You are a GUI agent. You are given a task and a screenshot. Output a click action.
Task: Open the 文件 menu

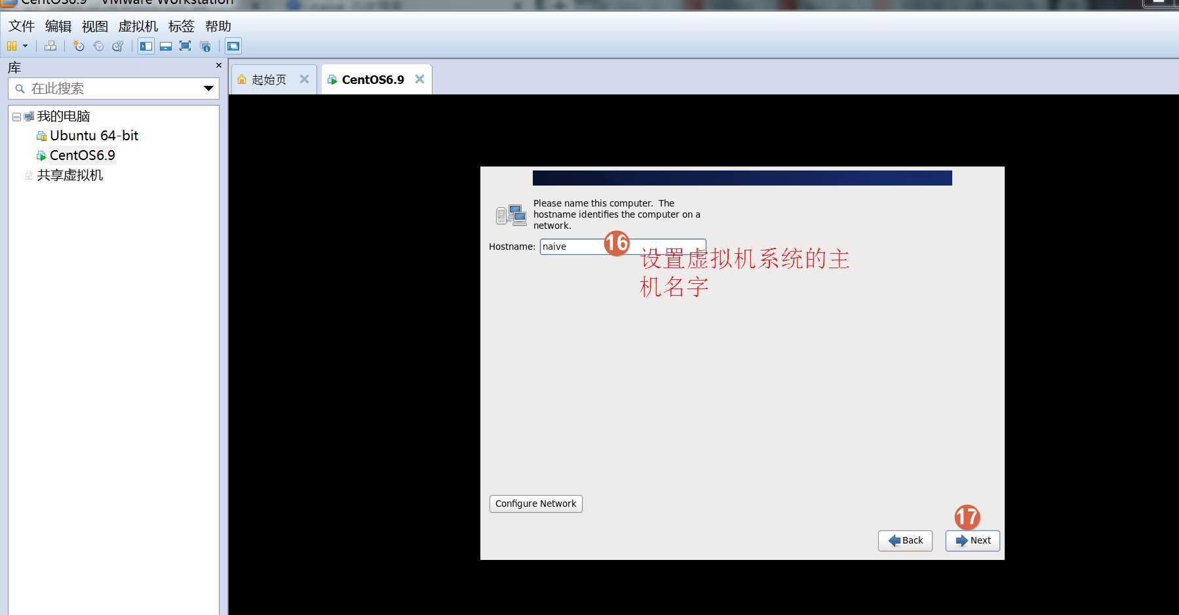click(x=22, y=26)
